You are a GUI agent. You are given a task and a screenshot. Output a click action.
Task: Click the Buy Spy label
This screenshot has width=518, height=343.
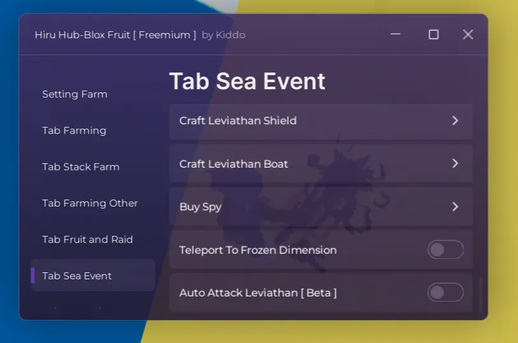point(201,207)
